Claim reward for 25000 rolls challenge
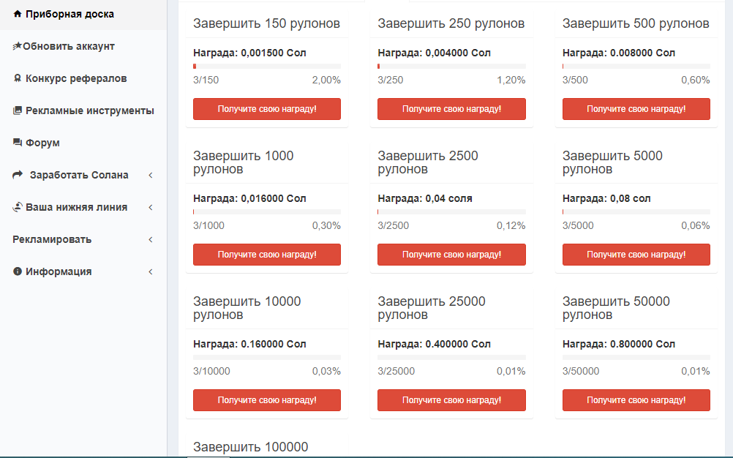Viewport: 733px width, 458px height. click(451, 400)
